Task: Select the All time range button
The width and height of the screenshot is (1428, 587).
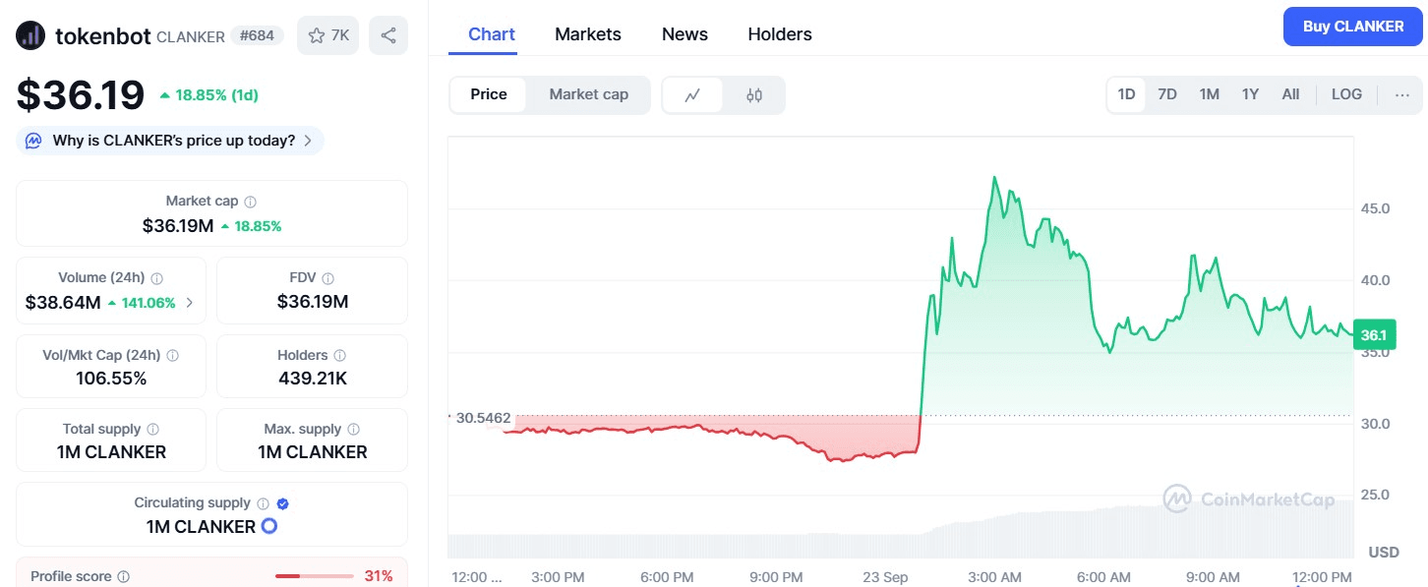Action: [1290, 95]
